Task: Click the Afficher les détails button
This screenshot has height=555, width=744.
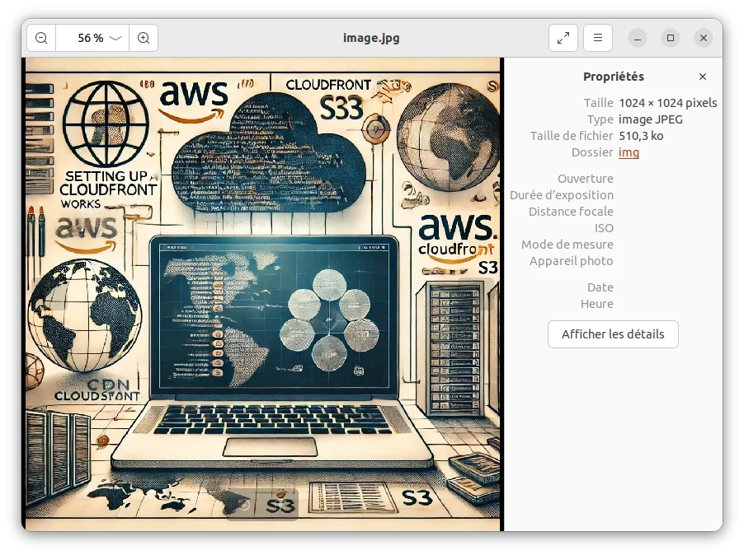Action: (613, 334)
